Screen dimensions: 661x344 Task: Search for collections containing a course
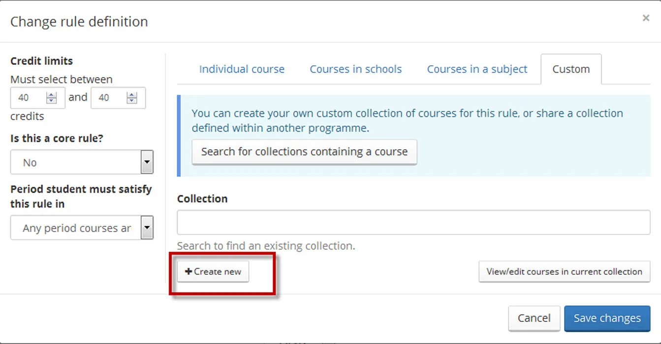tap(304, 151)
